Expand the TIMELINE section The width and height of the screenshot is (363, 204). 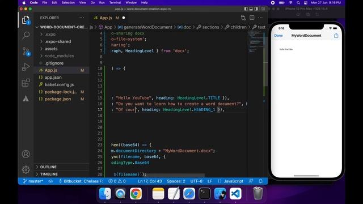pos(61,174)
